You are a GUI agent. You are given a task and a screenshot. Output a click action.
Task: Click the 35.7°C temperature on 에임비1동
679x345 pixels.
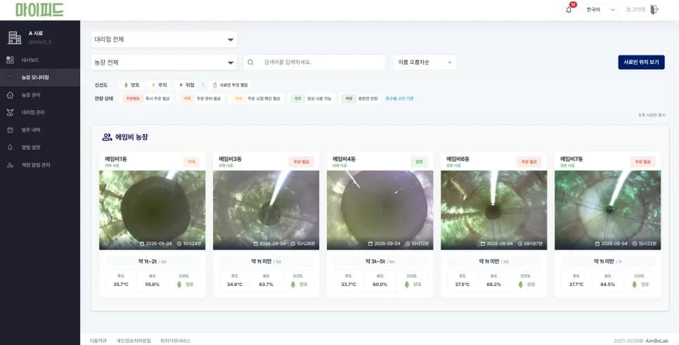121,285
